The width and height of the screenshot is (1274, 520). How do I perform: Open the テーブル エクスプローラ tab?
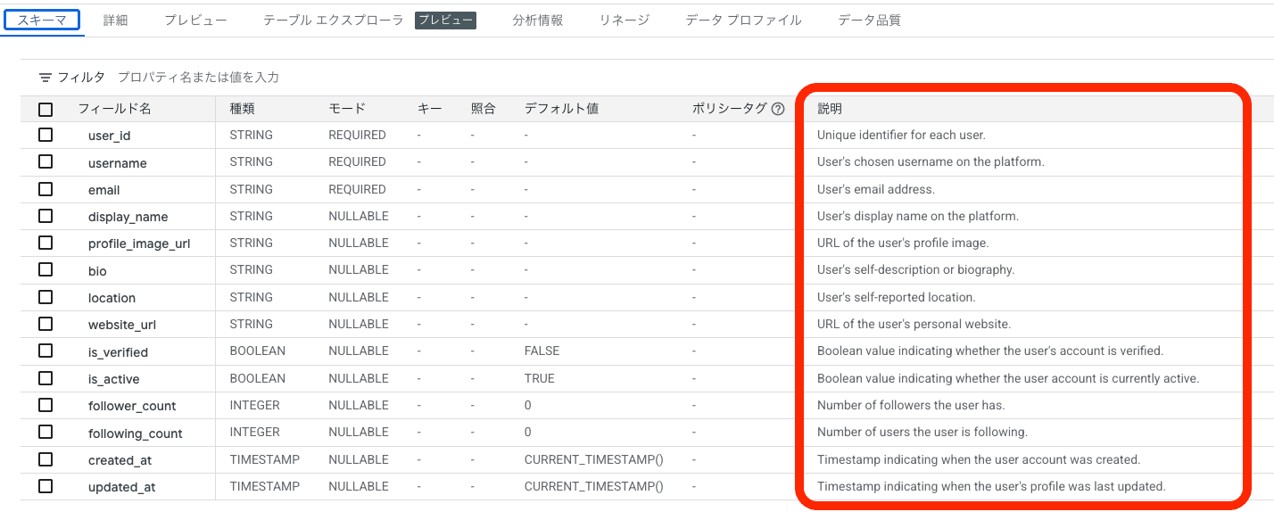[333, 19]
